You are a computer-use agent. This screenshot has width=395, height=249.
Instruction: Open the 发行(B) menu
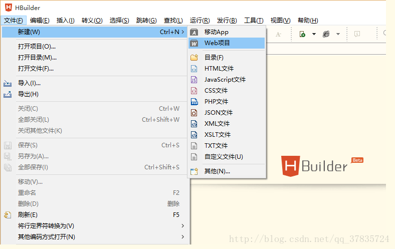227,21
